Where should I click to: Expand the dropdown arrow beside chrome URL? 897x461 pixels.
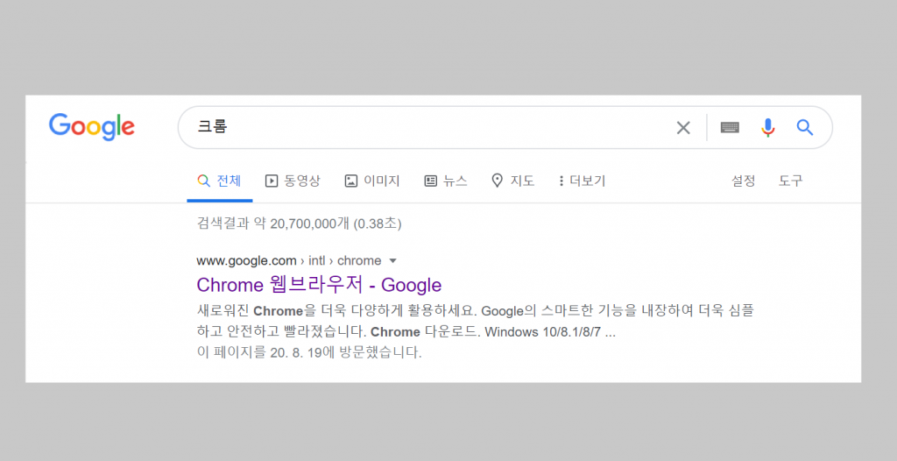(x=392, y=261)
